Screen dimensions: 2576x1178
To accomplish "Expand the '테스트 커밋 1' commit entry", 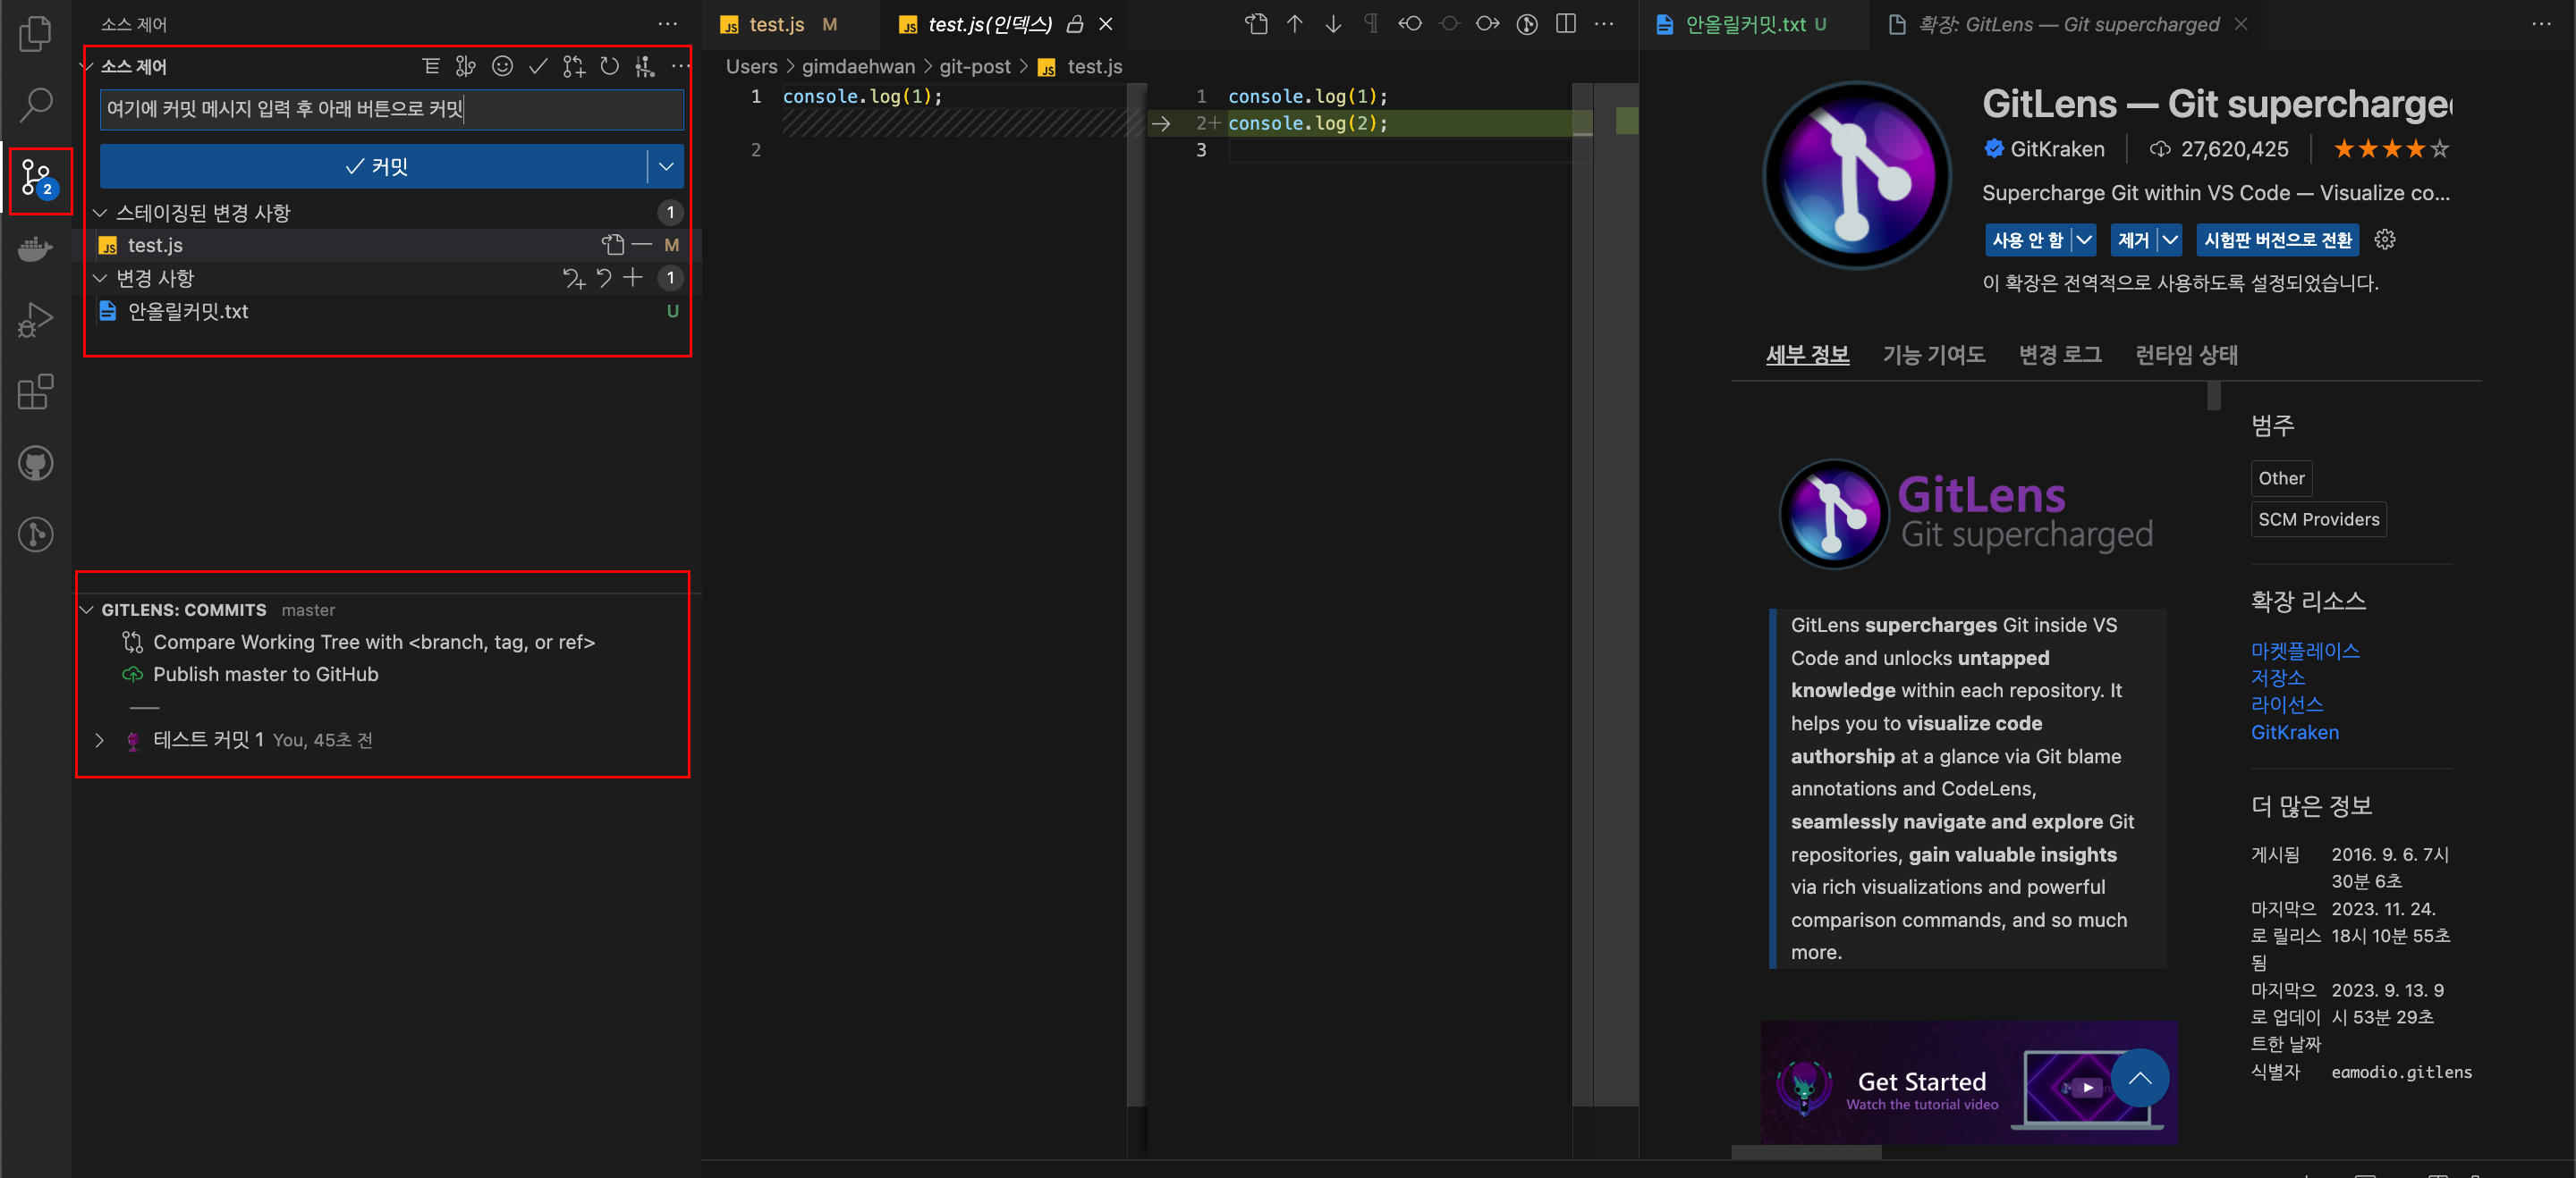I will [100, 740].
